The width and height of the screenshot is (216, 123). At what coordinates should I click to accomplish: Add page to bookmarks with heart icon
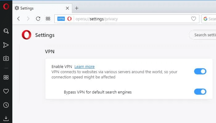click(x=193, y=19)
